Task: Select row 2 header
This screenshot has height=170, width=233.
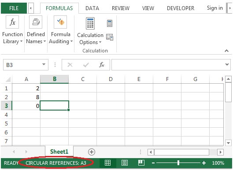Action: [6, 97]
